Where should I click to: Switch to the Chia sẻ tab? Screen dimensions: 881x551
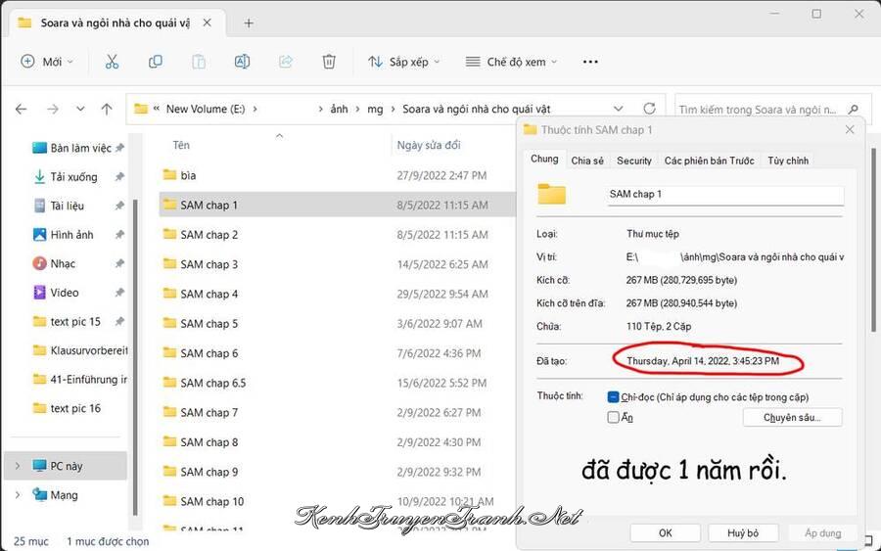click(587, 161)
